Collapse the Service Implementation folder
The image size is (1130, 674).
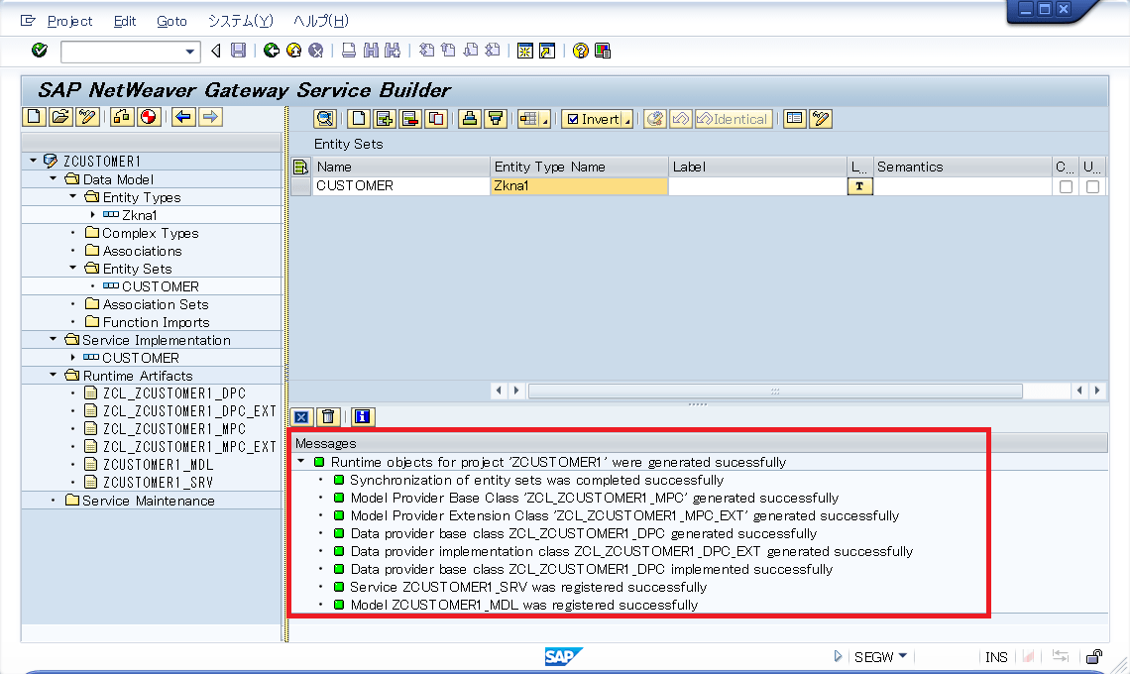pos(53,340)
